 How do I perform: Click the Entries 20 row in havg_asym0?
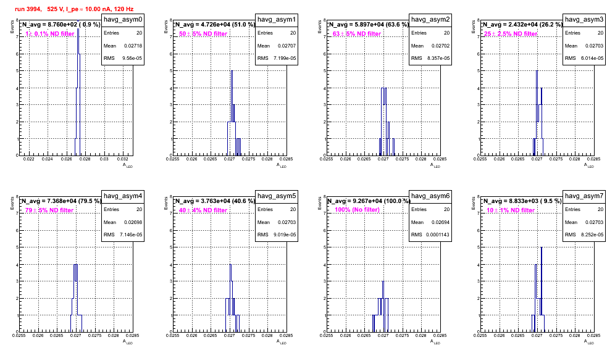123,33
